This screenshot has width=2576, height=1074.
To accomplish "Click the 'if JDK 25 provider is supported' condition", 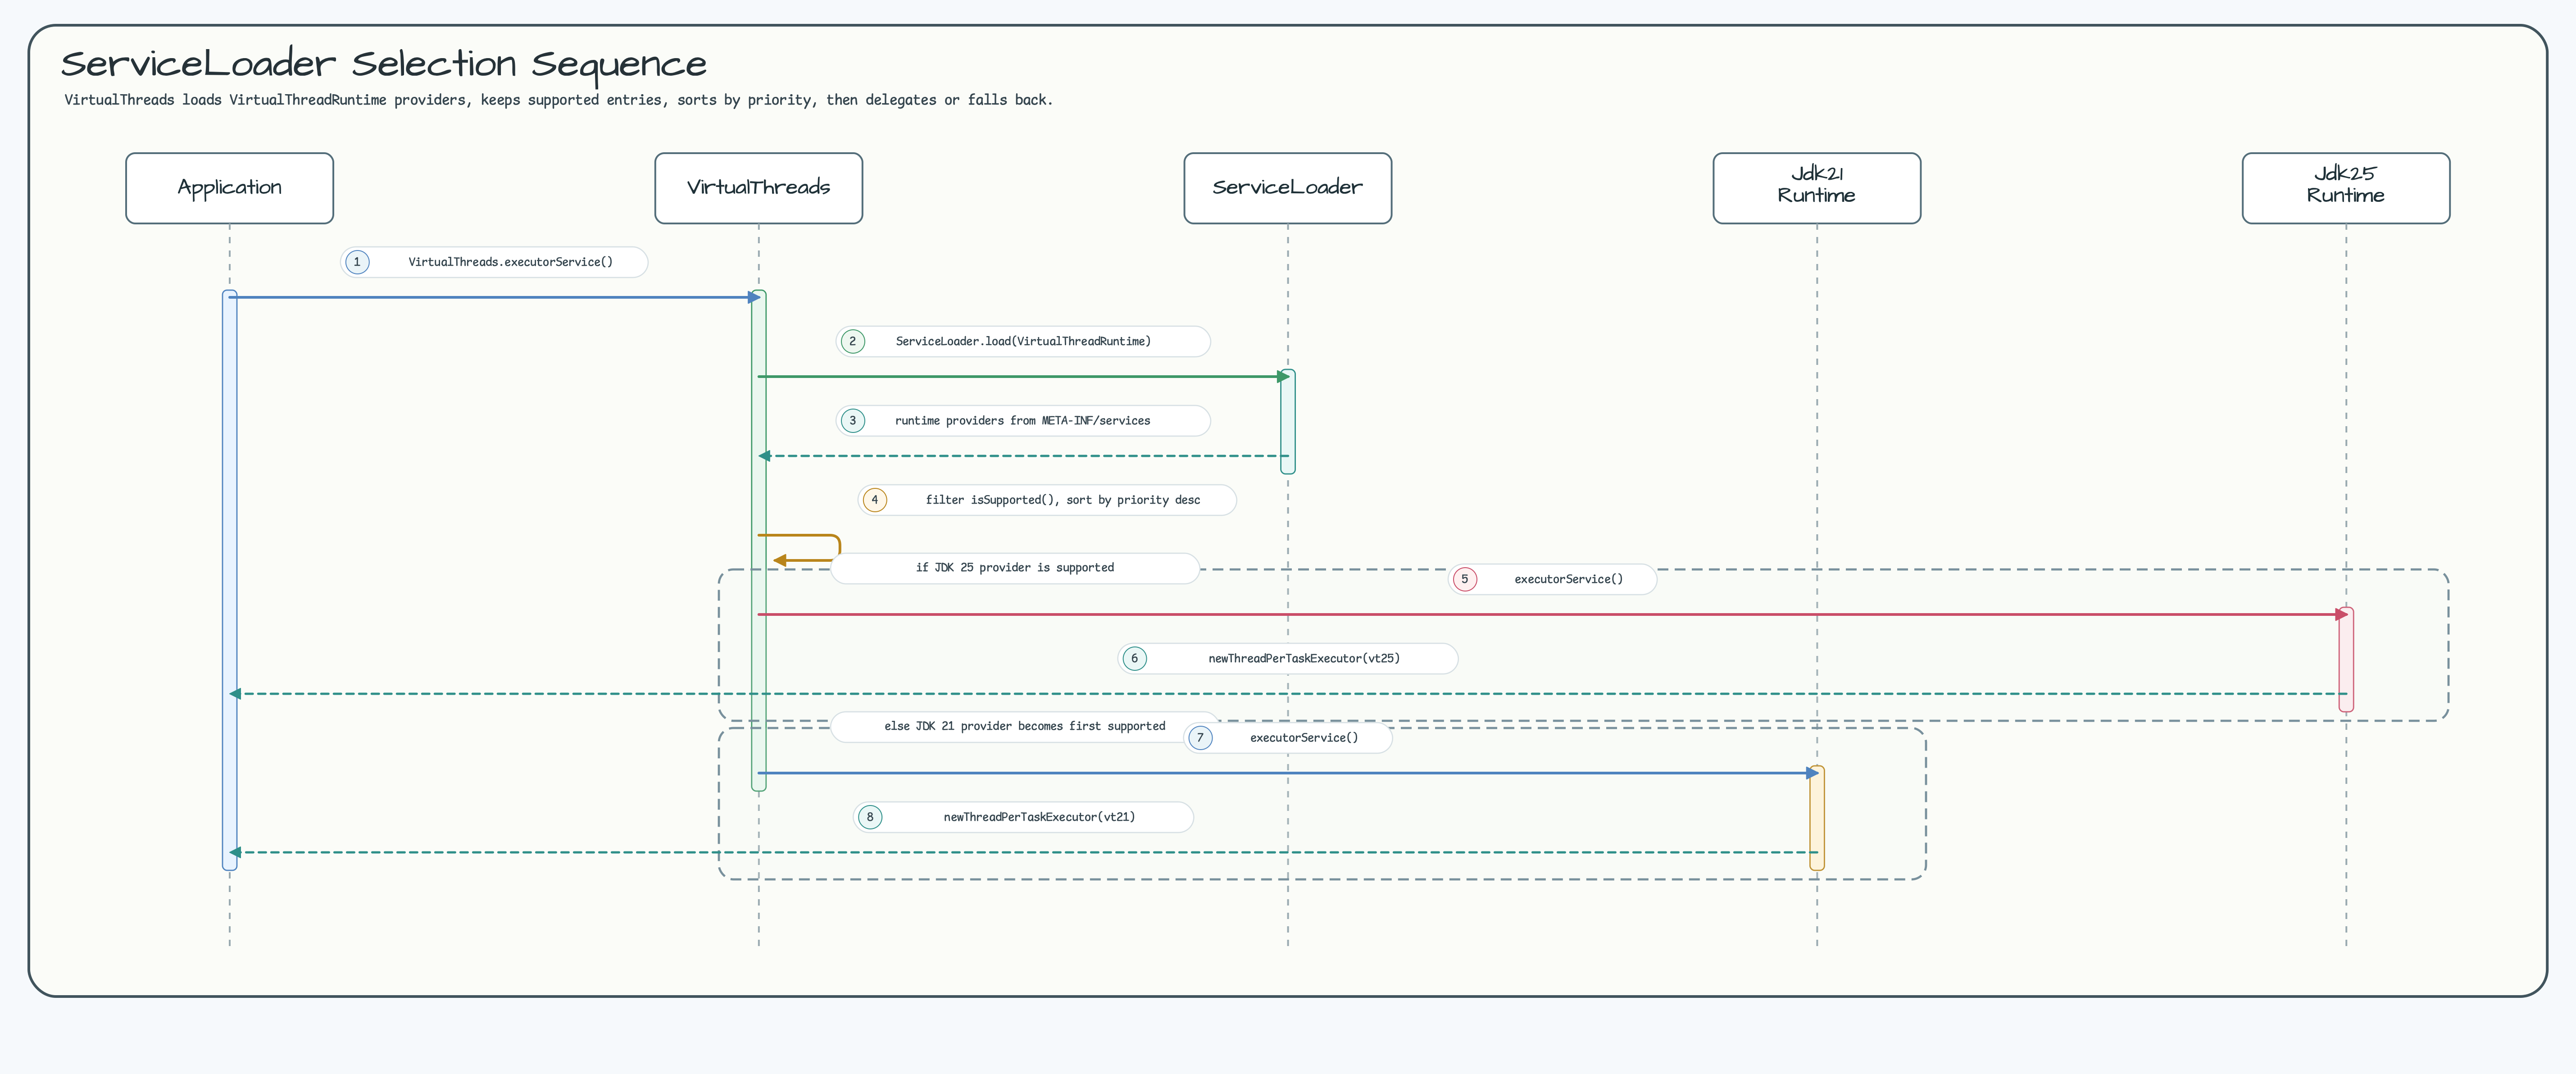I will coord(1014,568).
